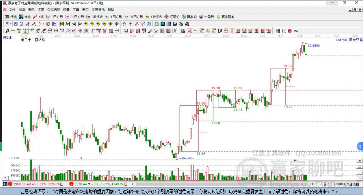The width and height of the screenshot is (363, 195).
Task: Click the stock code 601699 路安环能
Action: [x=349, y=40]
